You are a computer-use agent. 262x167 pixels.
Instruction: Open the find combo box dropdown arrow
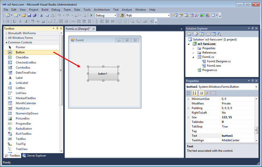[168, 15]
